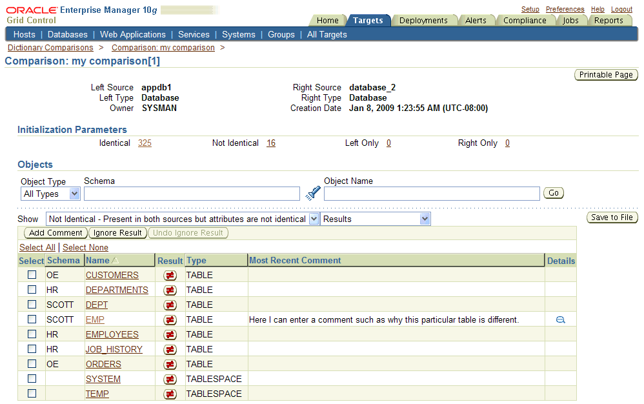The height and width of the screenshot is (404, 644).
Task: Select the Hosts subtab
Action: pos(25,34)
